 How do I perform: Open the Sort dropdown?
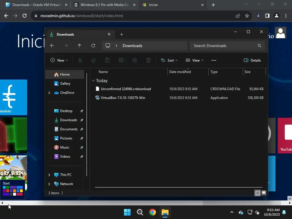point(169,60)
